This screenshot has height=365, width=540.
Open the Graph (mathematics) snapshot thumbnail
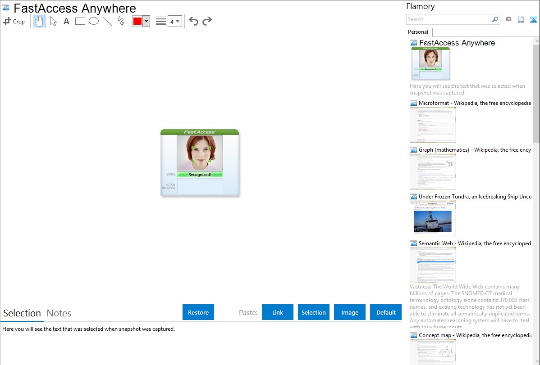(433, 171)
